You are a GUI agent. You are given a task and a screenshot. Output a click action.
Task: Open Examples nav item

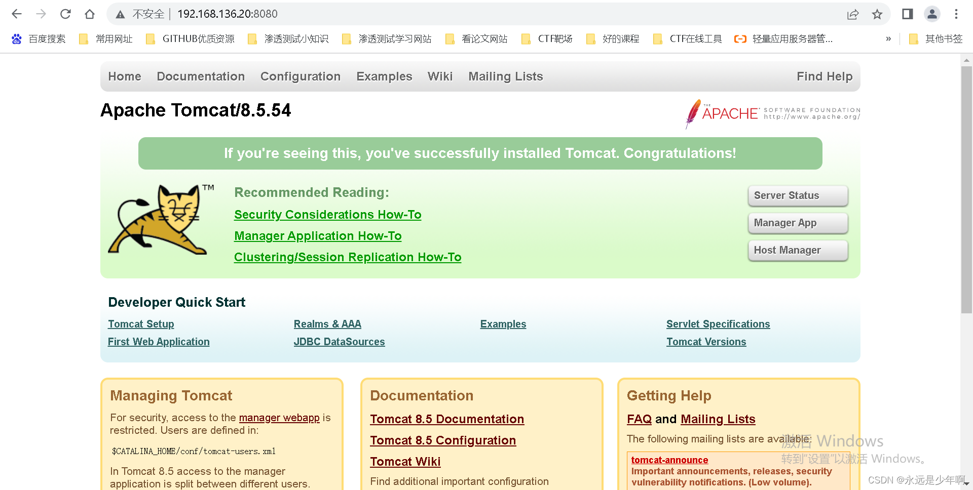[384, 76]
